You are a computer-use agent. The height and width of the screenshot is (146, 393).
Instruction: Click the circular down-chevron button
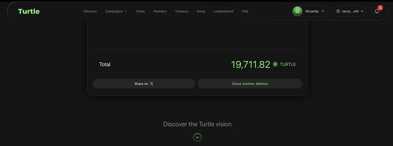point(197,137)
